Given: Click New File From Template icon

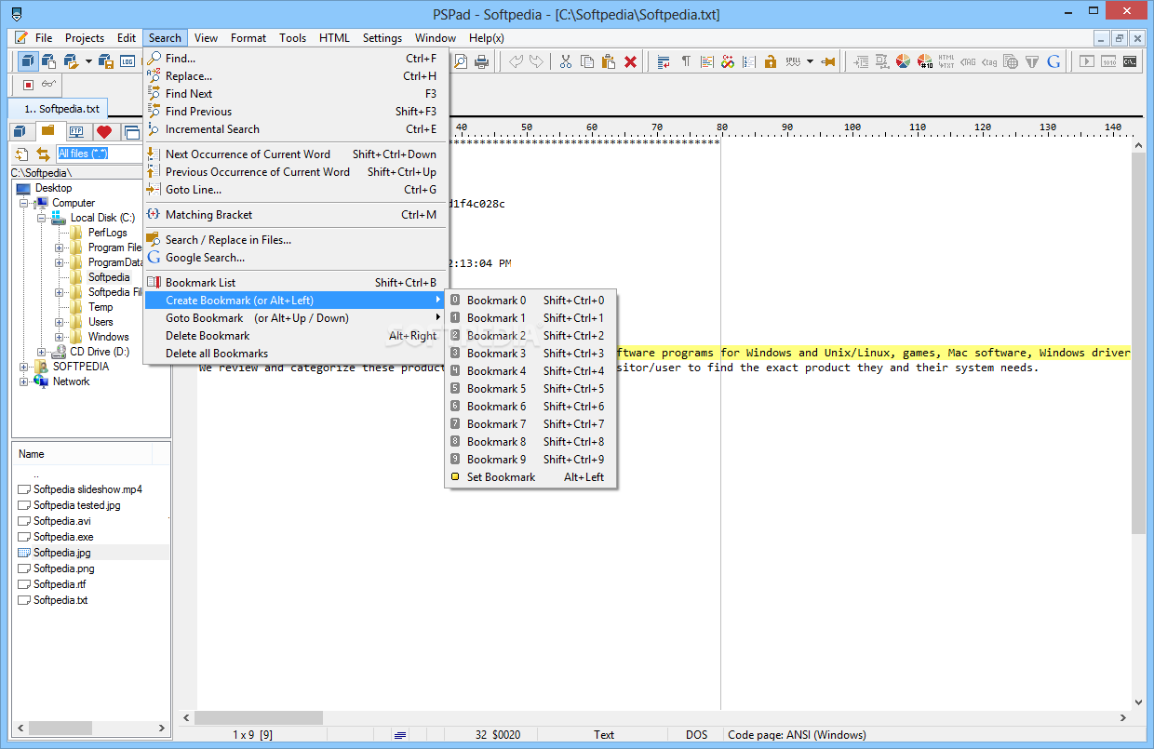Looking at the screenshot, I should (48, 61).
